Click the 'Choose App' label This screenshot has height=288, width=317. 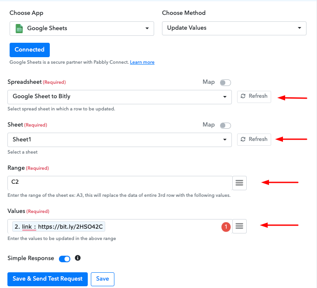[26, 13]
